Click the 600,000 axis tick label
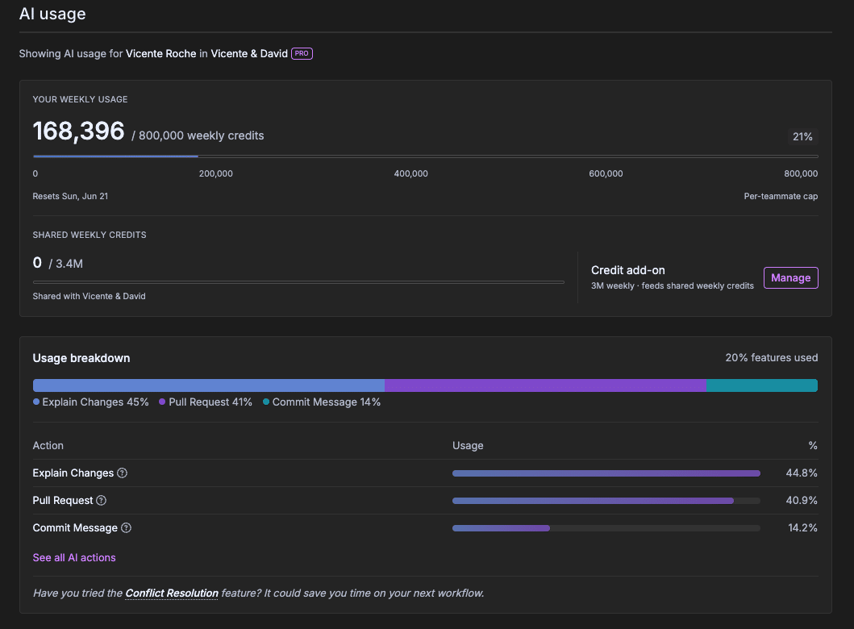Image resolution: width=854 pixels, height=629 pixels. tap(606, 173)
